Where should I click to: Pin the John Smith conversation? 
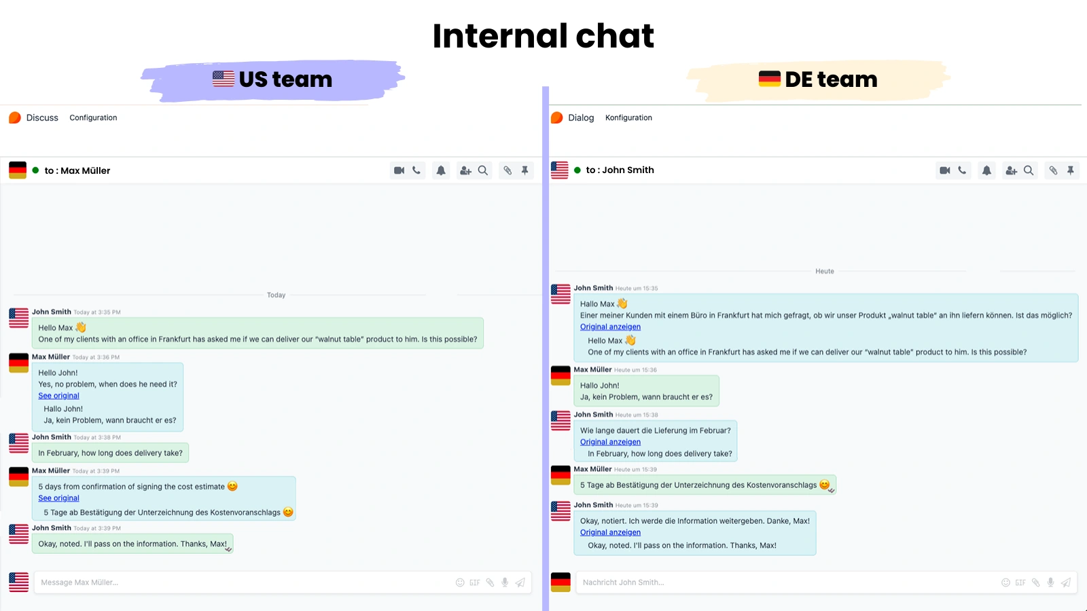pos(1071,170)
